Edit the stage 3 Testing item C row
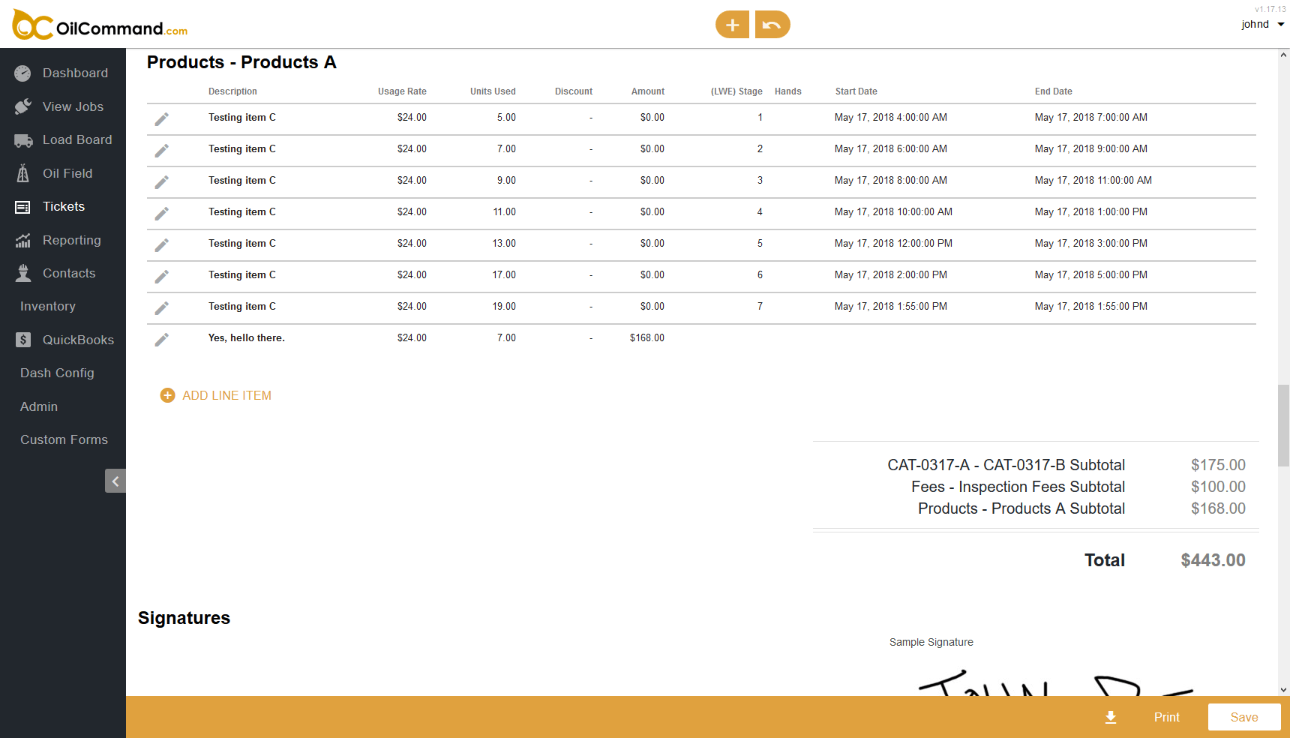The image size is (1290, 738). pos(161,181)
